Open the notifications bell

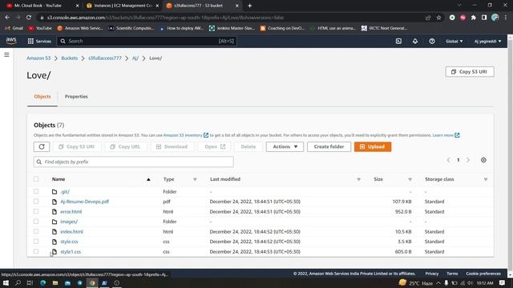[x=415, y=41]
